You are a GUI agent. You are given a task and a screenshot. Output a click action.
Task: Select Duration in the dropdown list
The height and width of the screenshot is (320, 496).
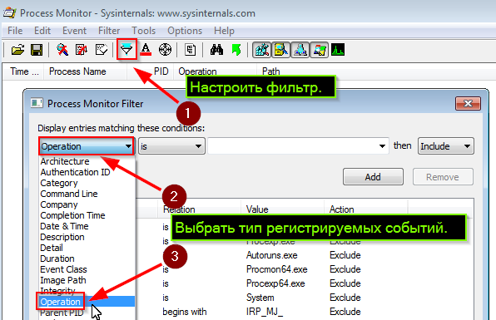[87, 258]
